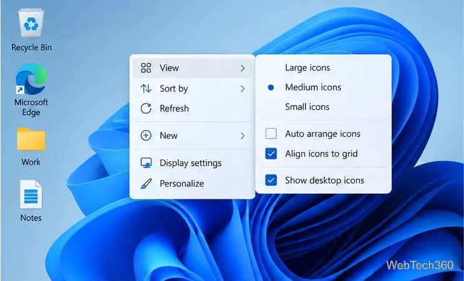Uncheck Align icons to grid
Image resolution: width=464 pixels, height=281 pixels.
[271, 153]
